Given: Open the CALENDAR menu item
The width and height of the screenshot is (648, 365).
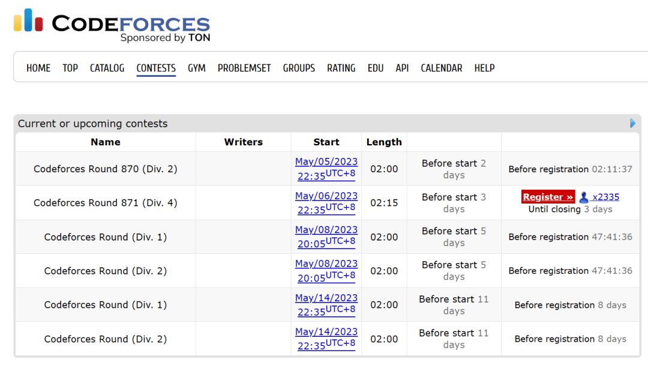Looking at the screenshot, I should [x=442, y=68].
